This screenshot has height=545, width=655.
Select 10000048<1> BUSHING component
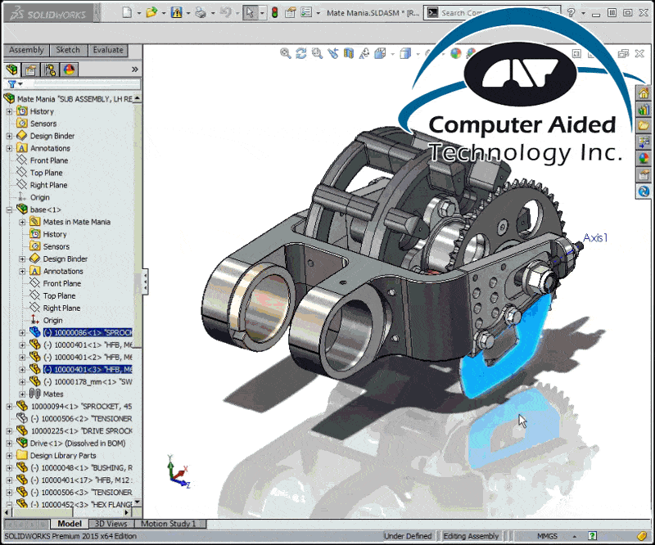coord(81,468)
